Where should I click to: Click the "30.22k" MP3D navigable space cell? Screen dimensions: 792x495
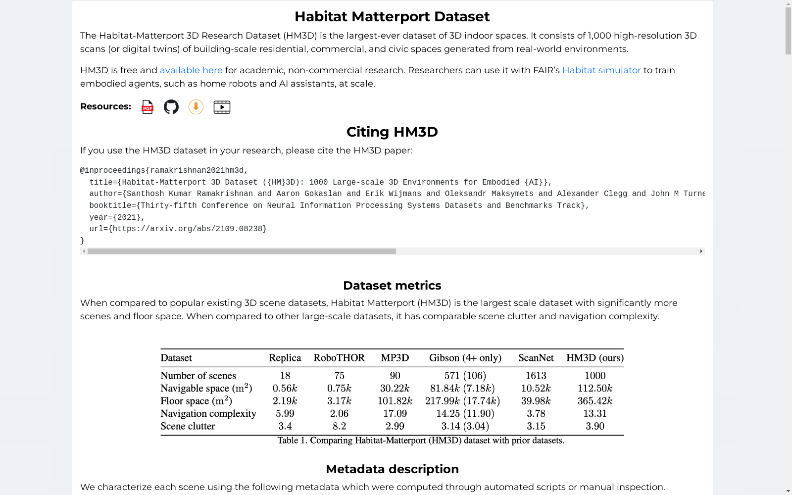coord(395,389)
